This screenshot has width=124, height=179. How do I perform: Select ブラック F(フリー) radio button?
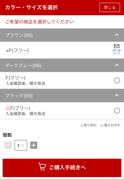click(117, 111)
